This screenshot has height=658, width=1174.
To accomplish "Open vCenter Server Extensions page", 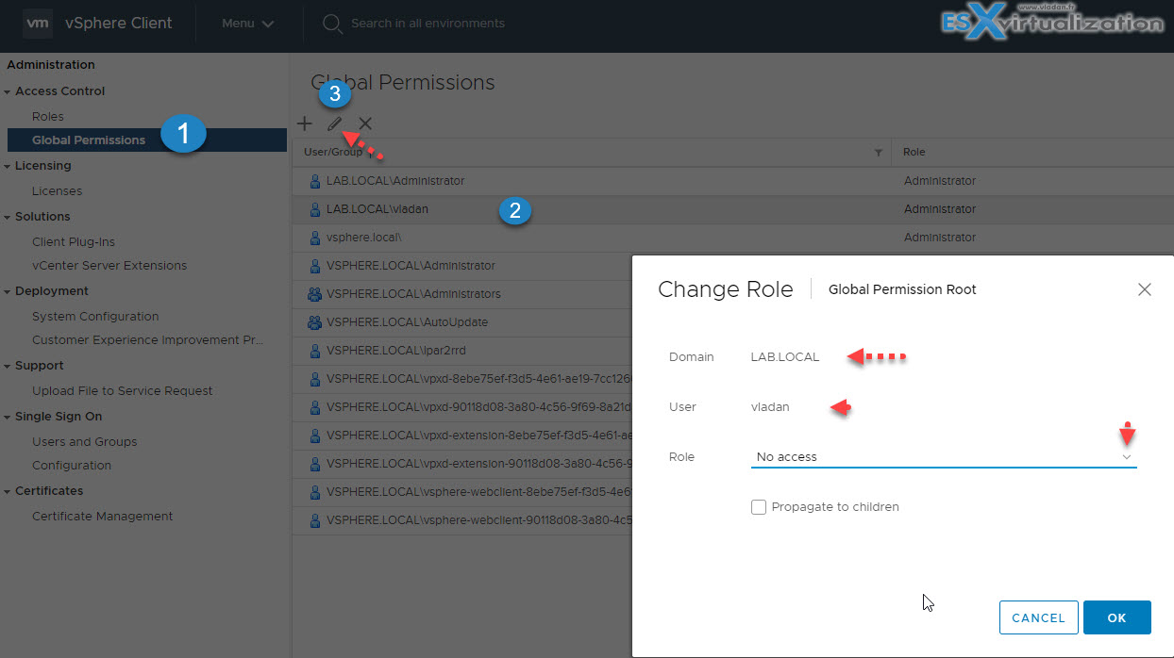I will click(x=109, y=265).
